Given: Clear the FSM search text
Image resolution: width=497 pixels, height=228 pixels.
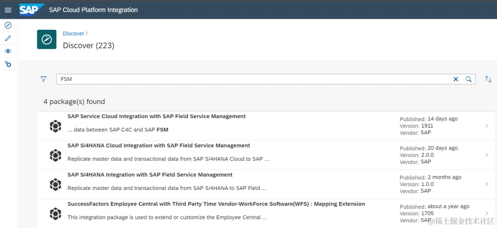Looking at the screenshot, I should click(456, 79).
